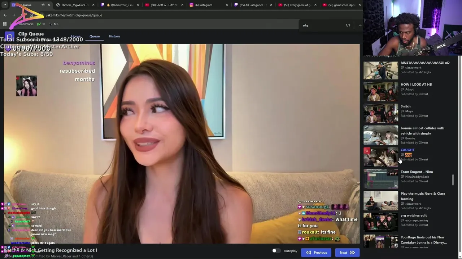Go to previous find result arrow

click(360, 25)
